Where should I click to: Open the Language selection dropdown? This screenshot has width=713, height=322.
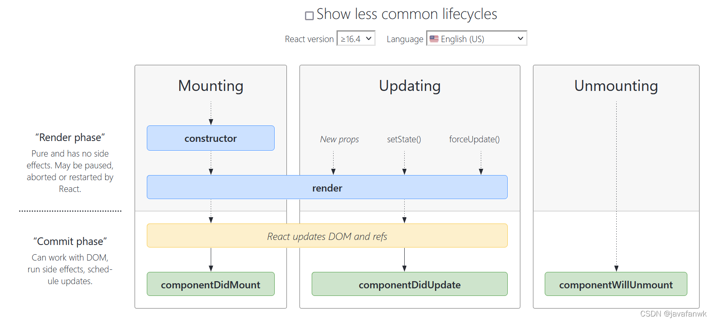476,38
